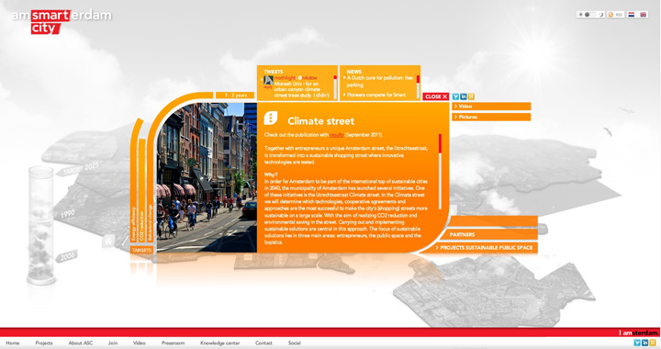The image size is (661, 349).
Task: Open Knowledge center in the bottom menu
Action: coord(220,343)
